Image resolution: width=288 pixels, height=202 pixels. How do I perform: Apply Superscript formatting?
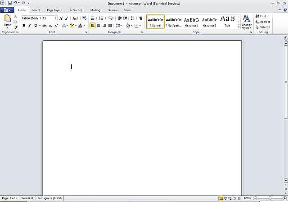pos(56,26)
